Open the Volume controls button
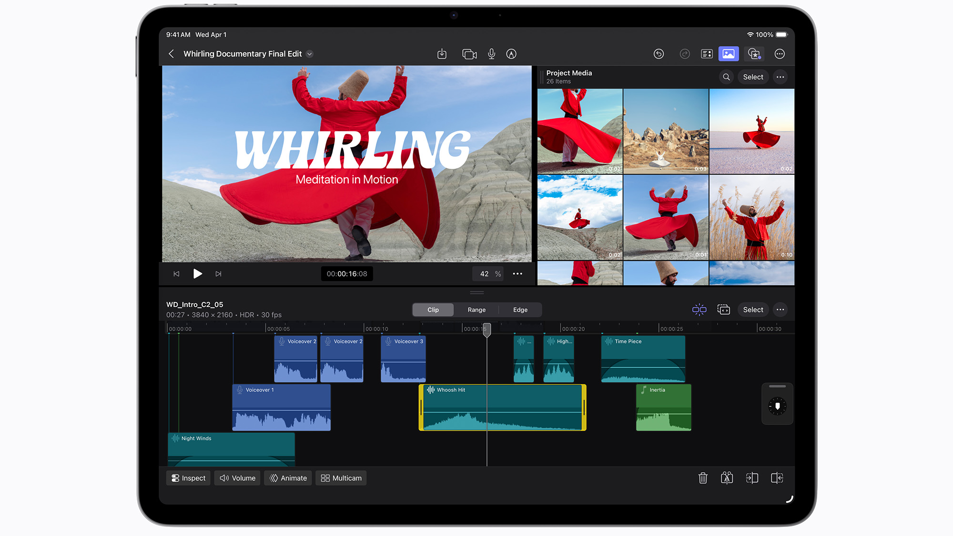This screenshot has height=536, width=953. [237, 478]
